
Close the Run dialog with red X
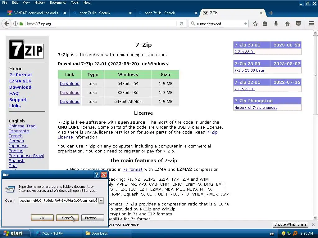[x=104, y=175]
